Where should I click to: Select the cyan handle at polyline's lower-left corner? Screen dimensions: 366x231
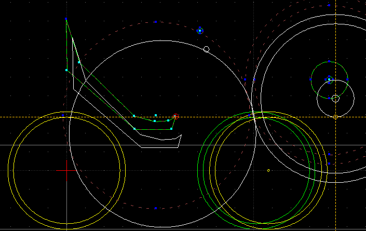pos(66,70)
